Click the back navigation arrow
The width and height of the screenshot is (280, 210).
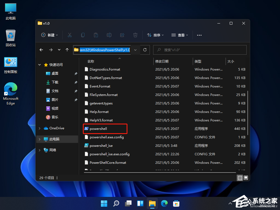41,50
